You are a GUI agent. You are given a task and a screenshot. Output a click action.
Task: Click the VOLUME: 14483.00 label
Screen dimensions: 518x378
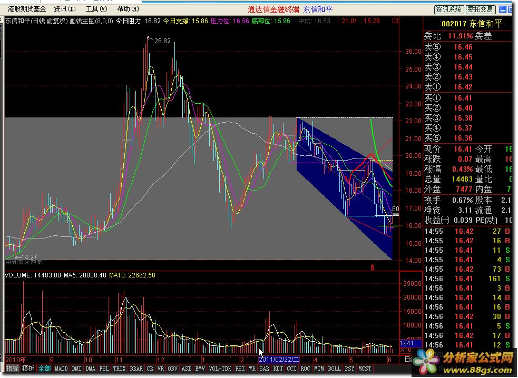(x=33, y=275)
